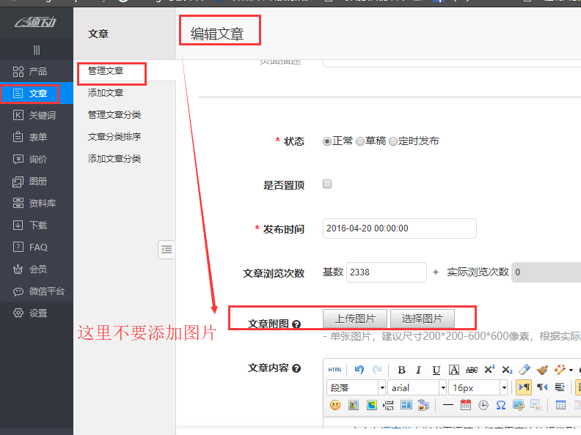Click the 上传图片 upload button
581x435 pixels.
click(x=356, y=319)
